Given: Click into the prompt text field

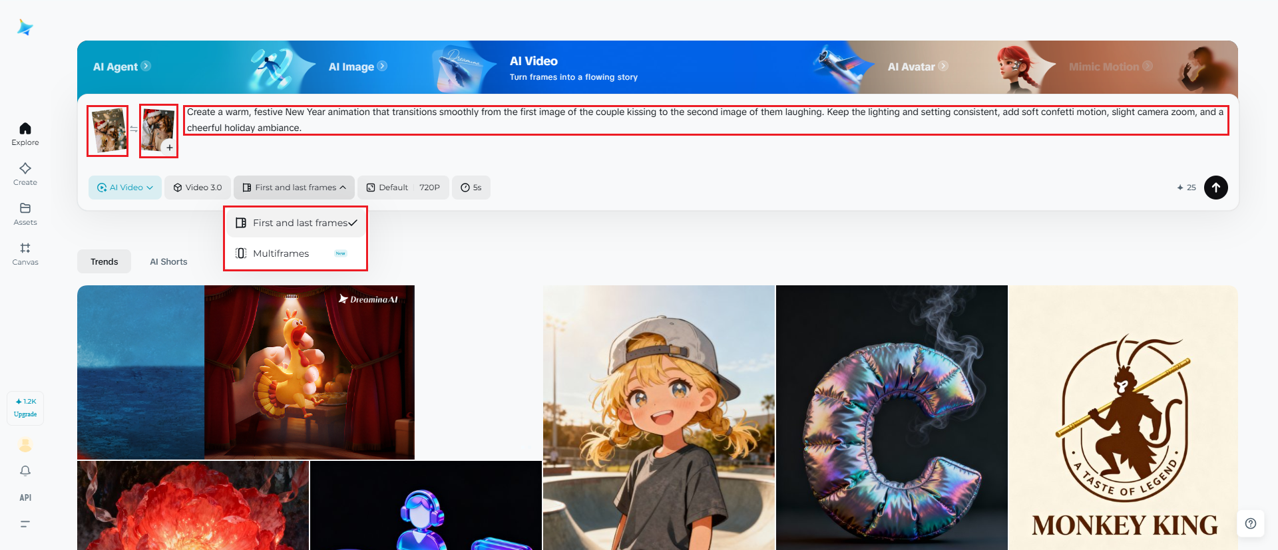Looking at the screenshot, I should 706,120.
